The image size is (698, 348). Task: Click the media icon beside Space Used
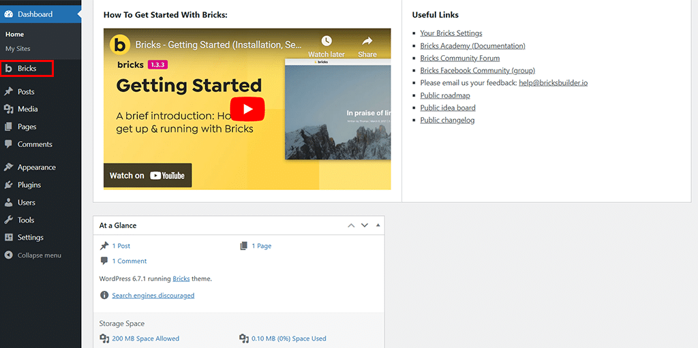coord(243,338)
